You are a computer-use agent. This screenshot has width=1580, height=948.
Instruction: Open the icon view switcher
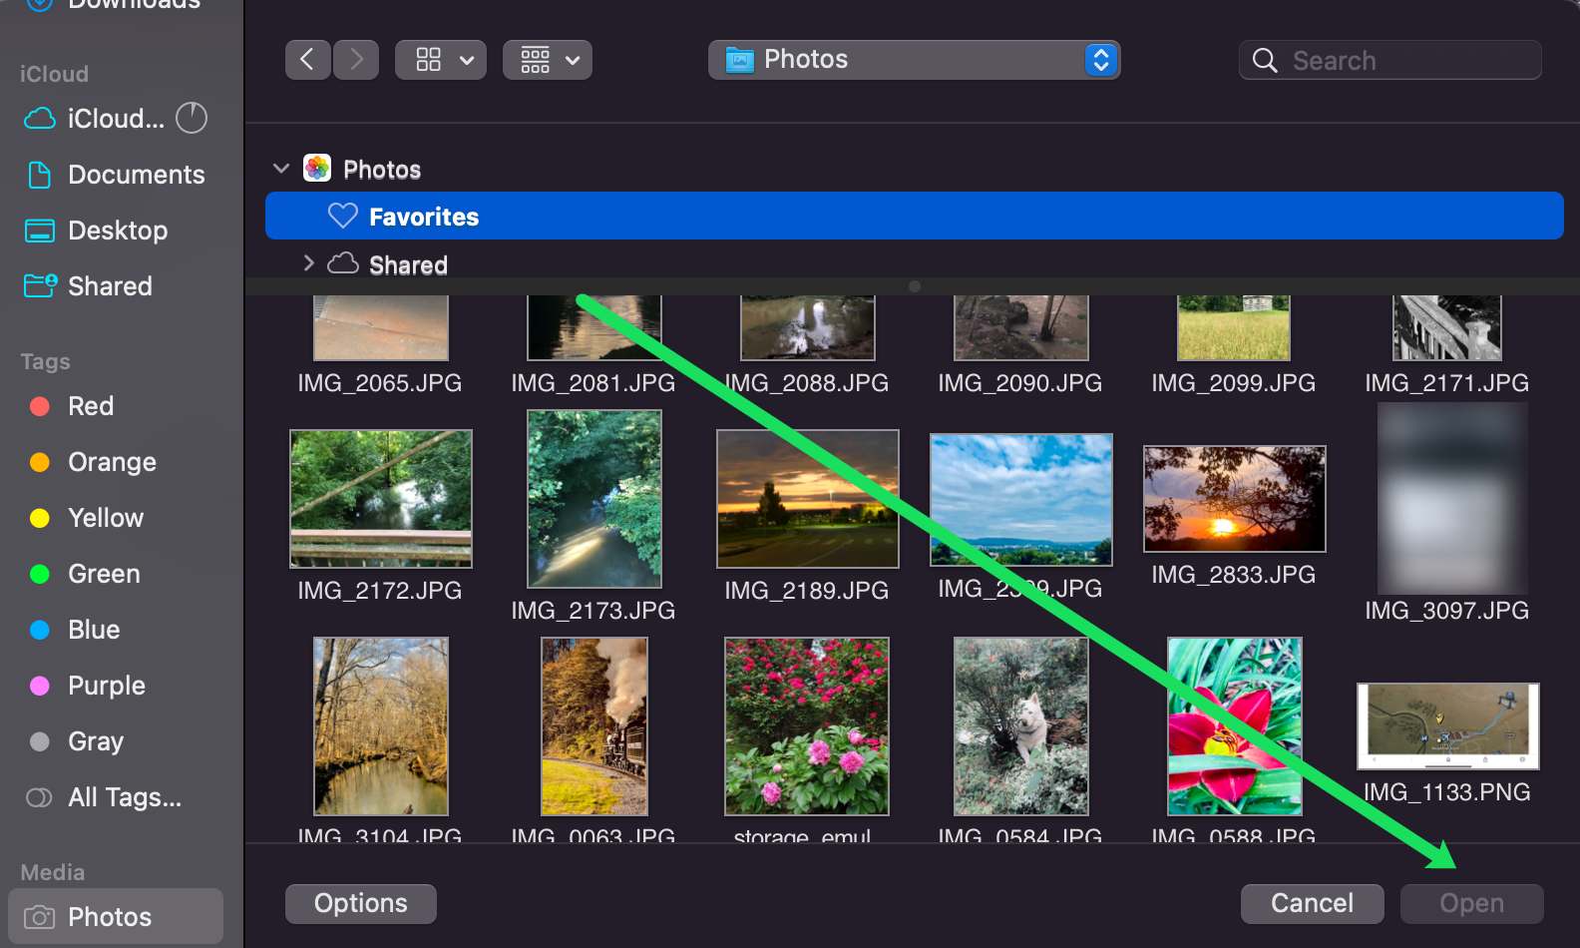441,60
